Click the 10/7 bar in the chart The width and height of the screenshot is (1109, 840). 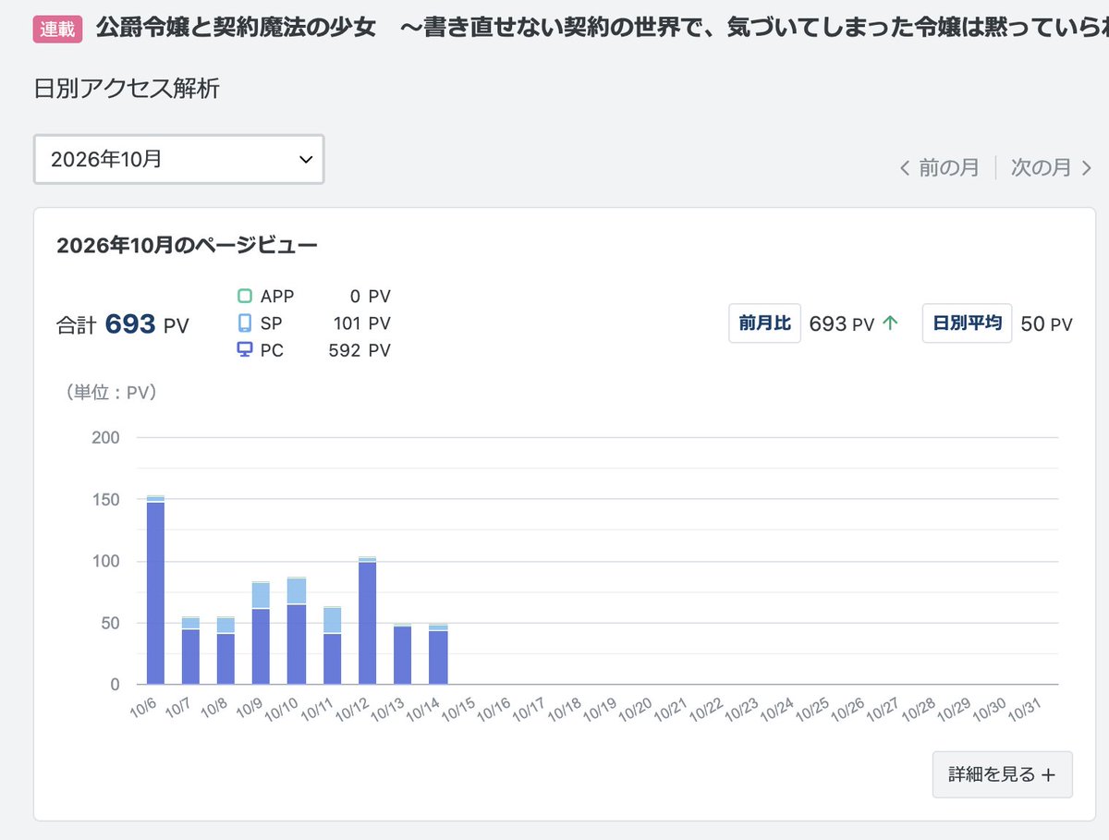pos(190,651)
